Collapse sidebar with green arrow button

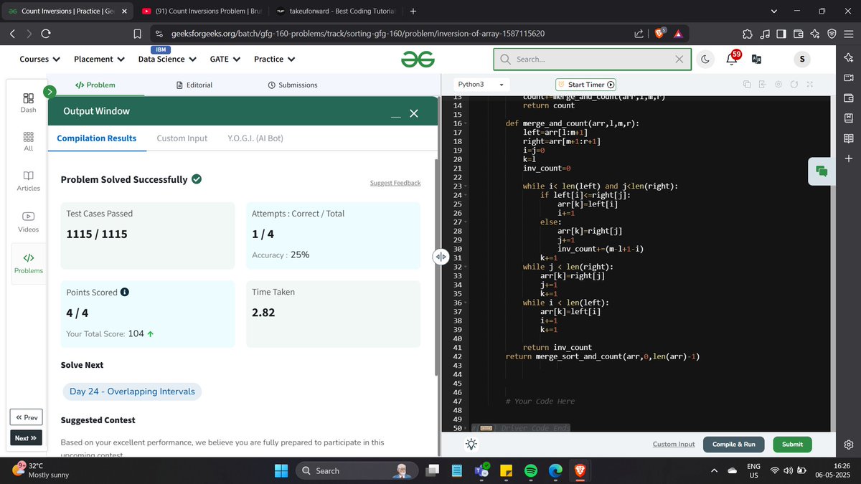[x=50, y=92]
